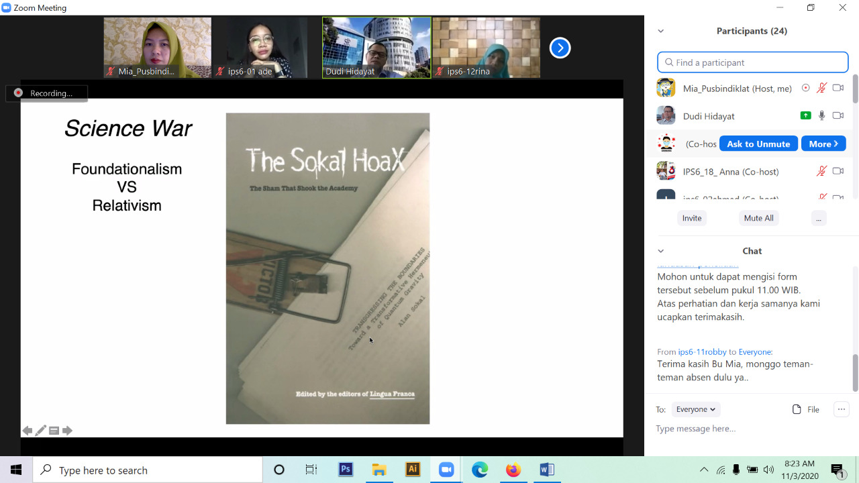Screen dimensions: 859x483
Task: Click Dudi Hidayat's green screen share icon
Action: tap(805, 115)
